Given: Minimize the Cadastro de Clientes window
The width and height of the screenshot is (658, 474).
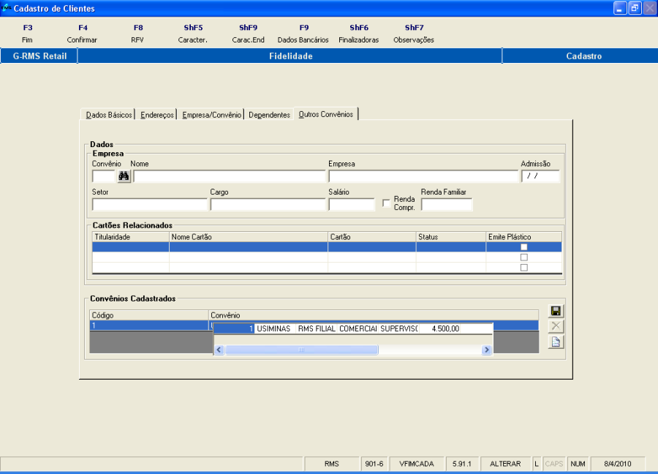Looking at the screenshot, I should click(x=620, y=8).
